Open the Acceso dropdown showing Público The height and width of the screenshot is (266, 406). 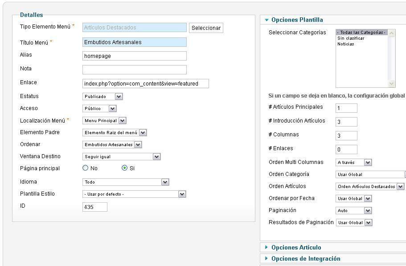coord(99,108)
